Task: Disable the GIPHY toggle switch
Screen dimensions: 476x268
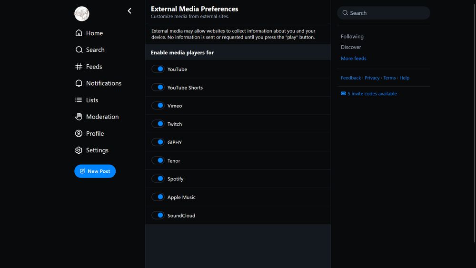Action: coord(158,142)
